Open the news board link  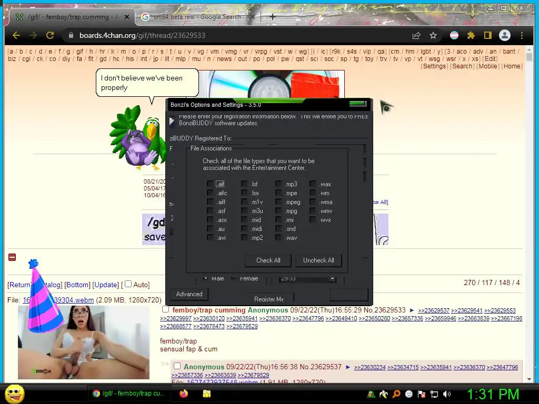click(x=224, y=59)
